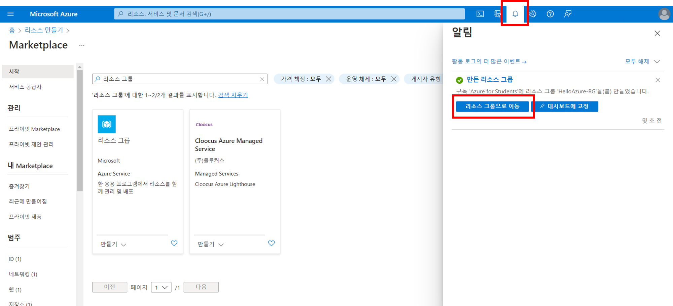Screen dimensions: 673x306
Task: Filter by 네트워킹 (1) category
Action: pos(23,274)
